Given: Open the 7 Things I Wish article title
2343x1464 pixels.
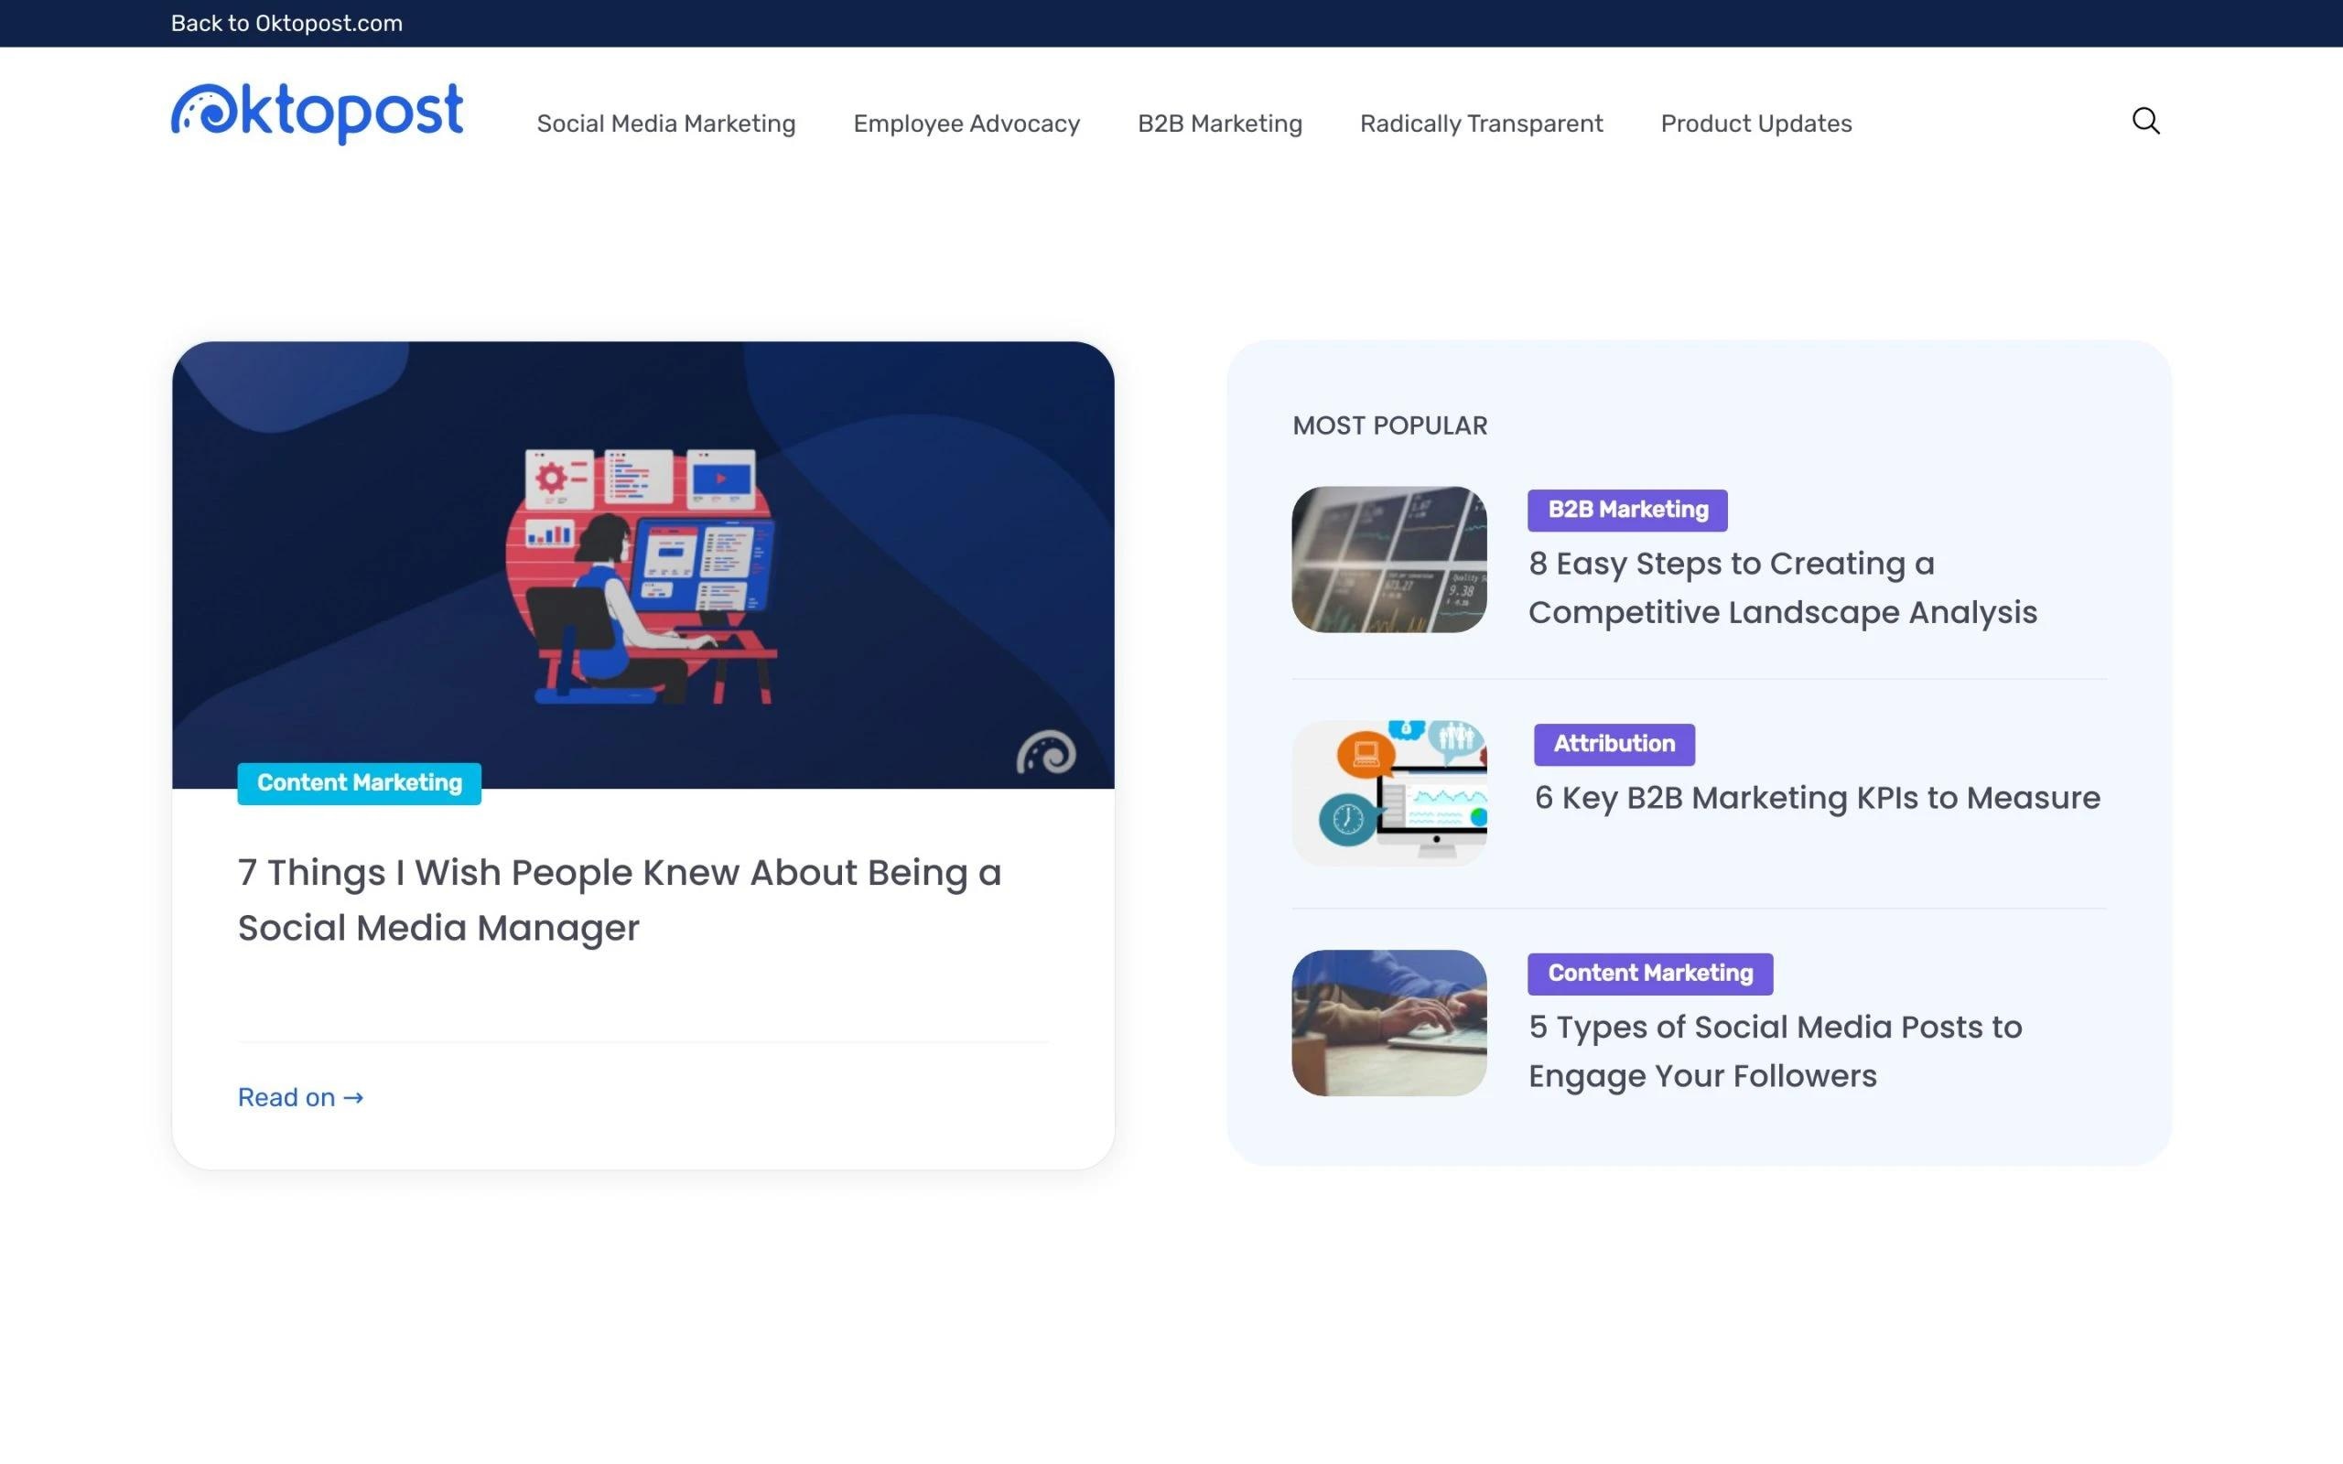Looking at the screenshot, I should click(619, 899).
